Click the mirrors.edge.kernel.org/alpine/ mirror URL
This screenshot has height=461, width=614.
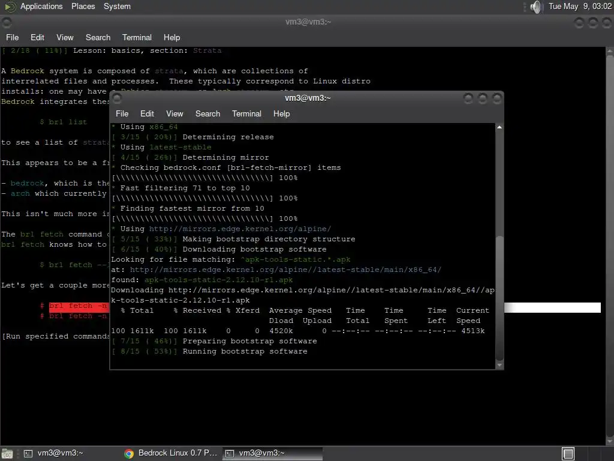point(240,229)
